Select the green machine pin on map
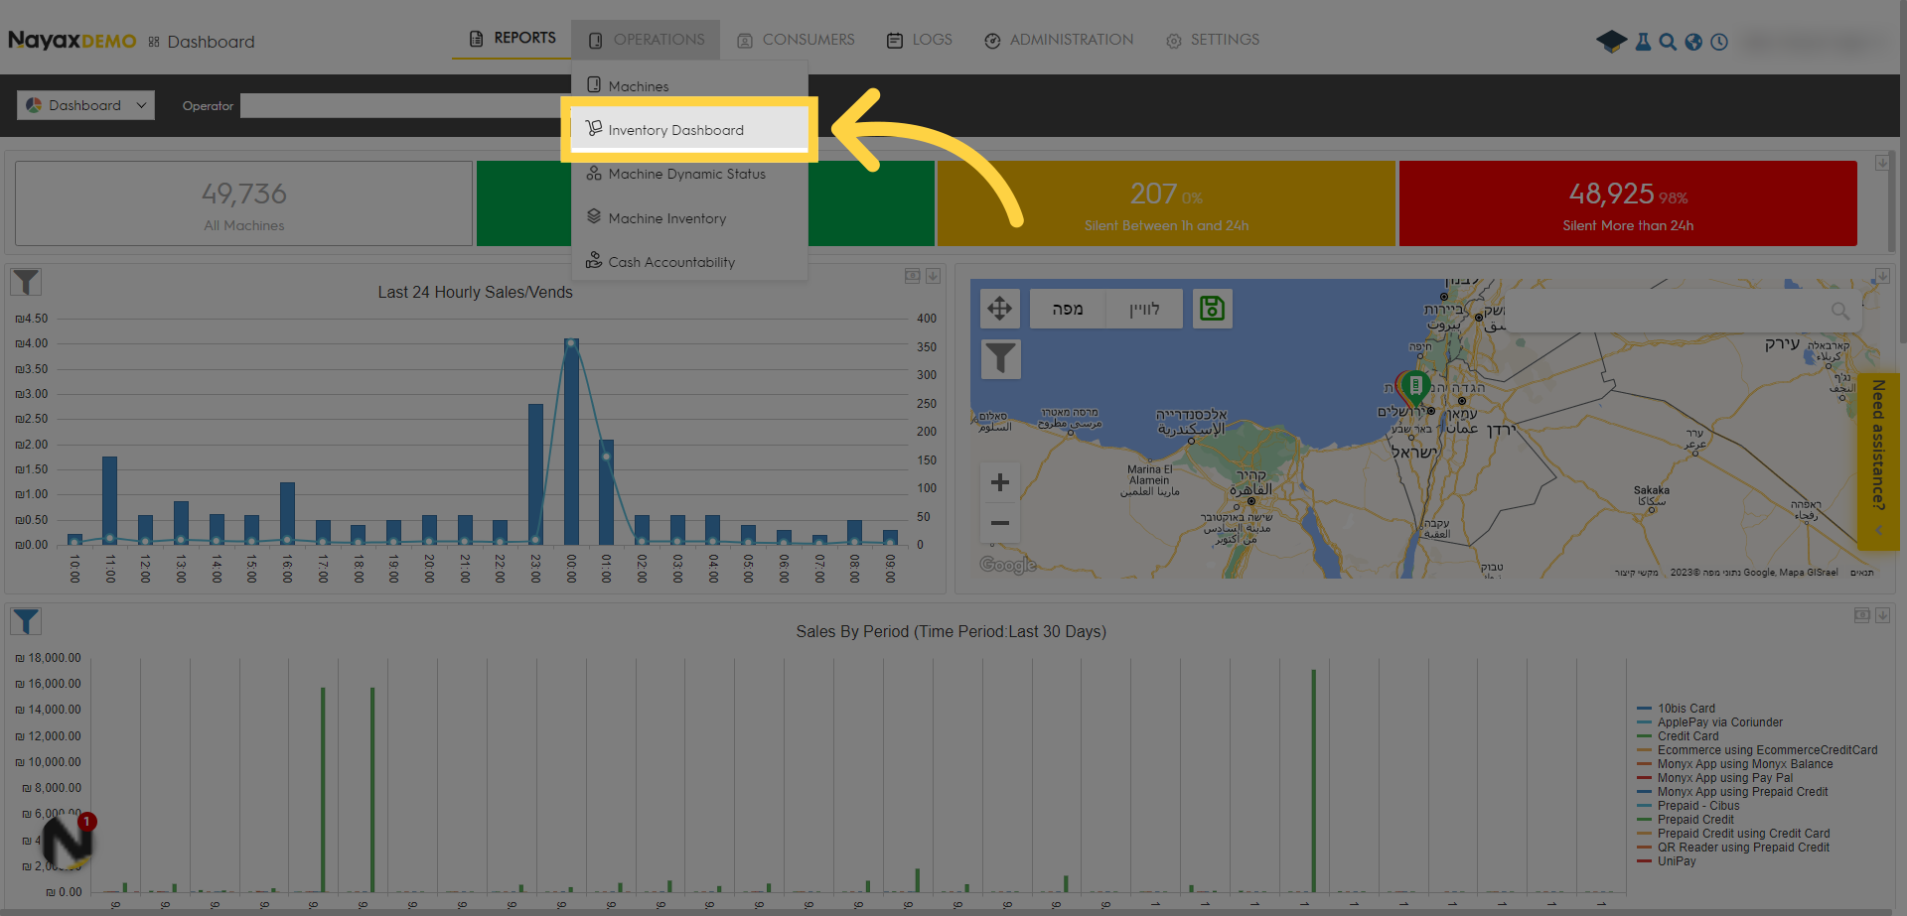This screenshot has width=1907, height=916. [x=1415, y=386]
